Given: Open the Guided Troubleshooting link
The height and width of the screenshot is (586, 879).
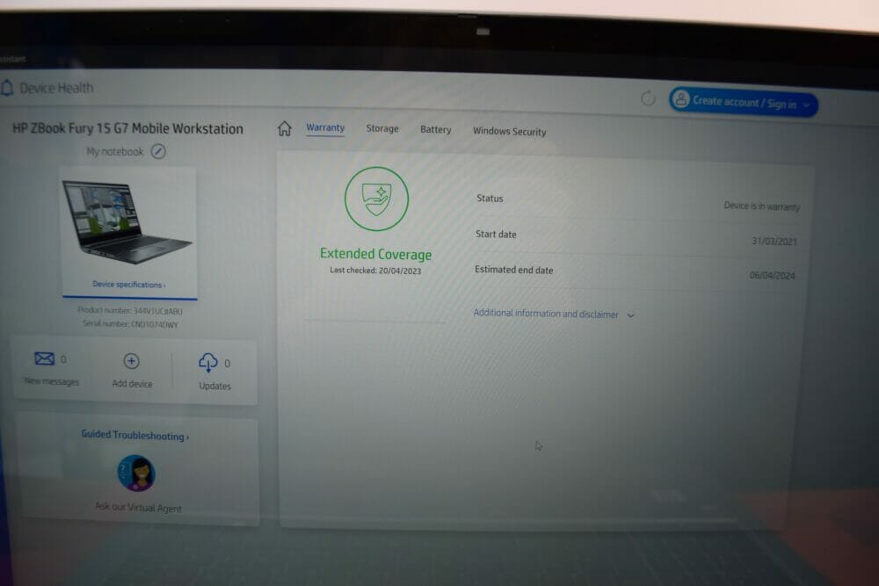Looking at the screenshot, I should (x=134, y=435).
